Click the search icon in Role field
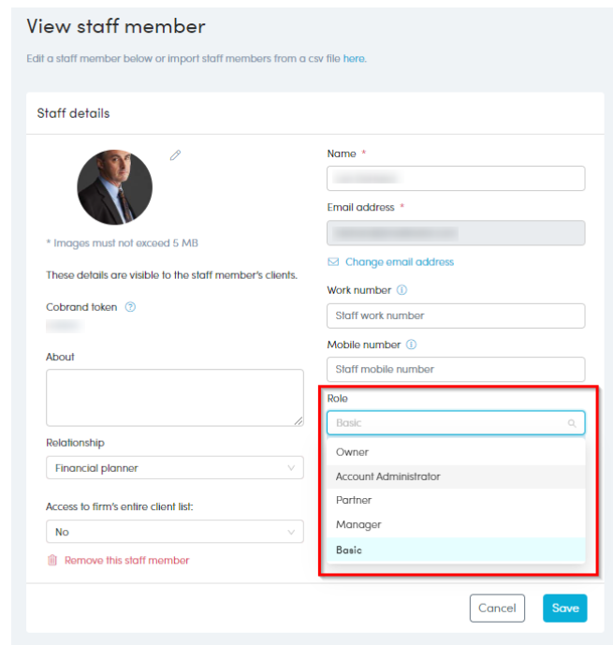The height and width of the screenshot is (645, 613). coord(572,423)
